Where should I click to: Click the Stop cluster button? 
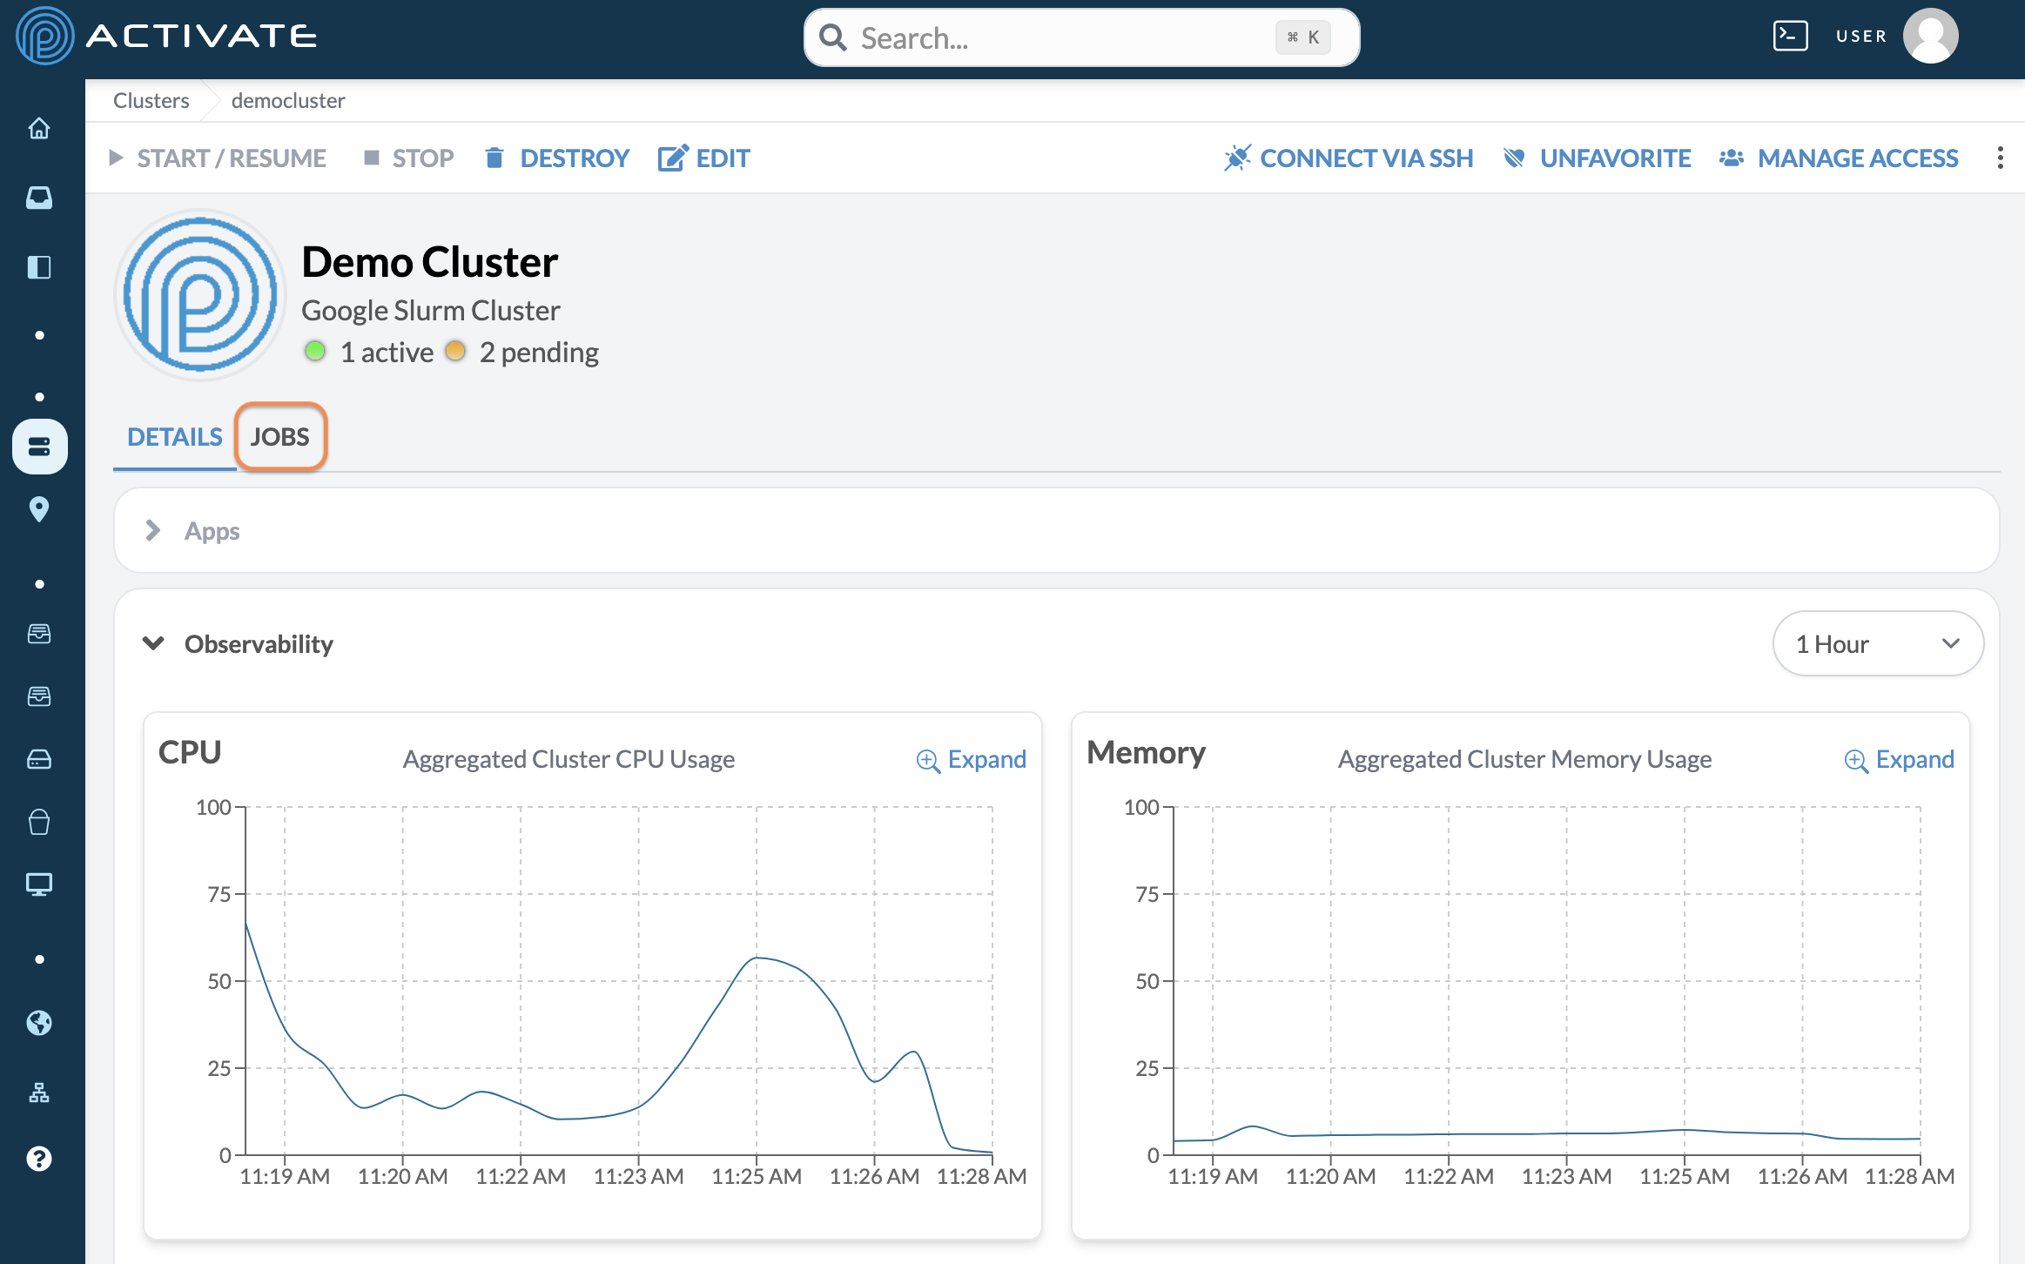pyautogui.click(x=408, y=158)
